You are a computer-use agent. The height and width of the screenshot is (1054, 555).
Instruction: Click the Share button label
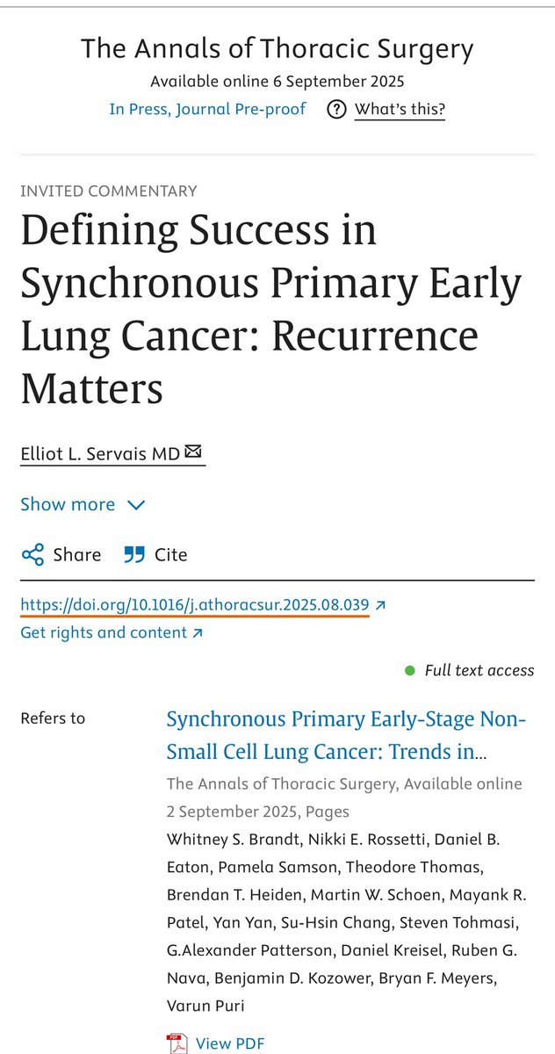click(x=77, y=555)
